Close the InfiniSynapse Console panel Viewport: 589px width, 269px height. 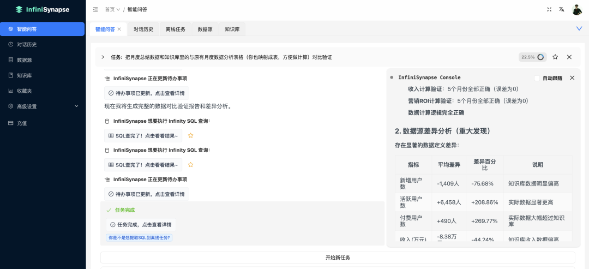(572, 78)
